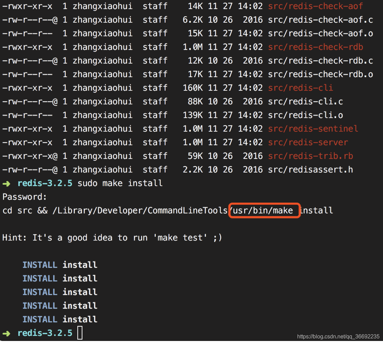Click the '59K' file size value
Image resolution: width=383 pixels, height=343 pixels.
[195, 156]
